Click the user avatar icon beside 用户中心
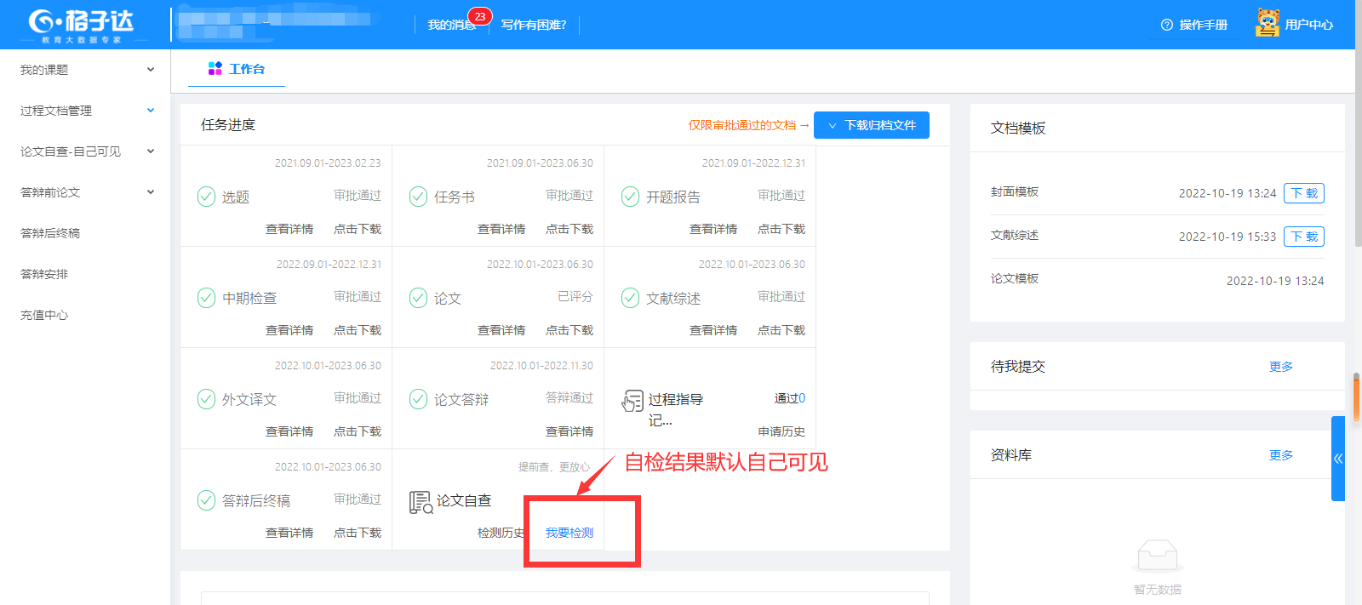 coord(1268,24)
